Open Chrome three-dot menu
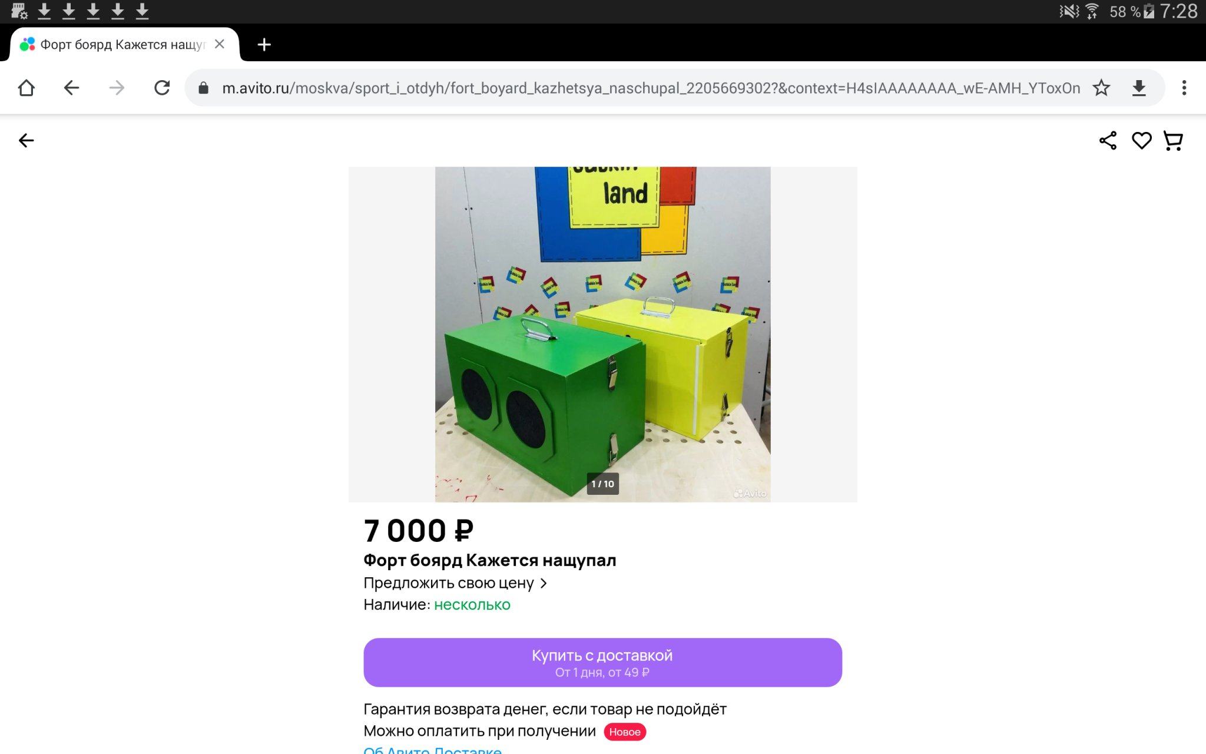 tap(1184, 88)
